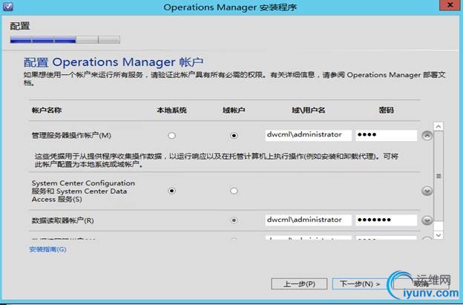
Task: Click the Previous step (P) button
Action: click(x=299, y=284)
